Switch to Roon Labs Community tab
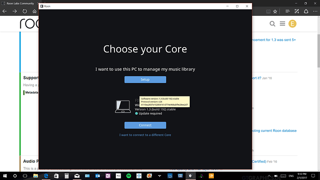The width and height of the screenshot is (320, 180). 19,3
